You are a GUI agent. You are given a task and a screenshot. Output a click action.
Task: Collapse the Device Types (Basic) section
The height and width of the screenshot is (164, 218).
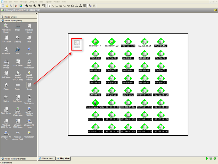point(19,20)
